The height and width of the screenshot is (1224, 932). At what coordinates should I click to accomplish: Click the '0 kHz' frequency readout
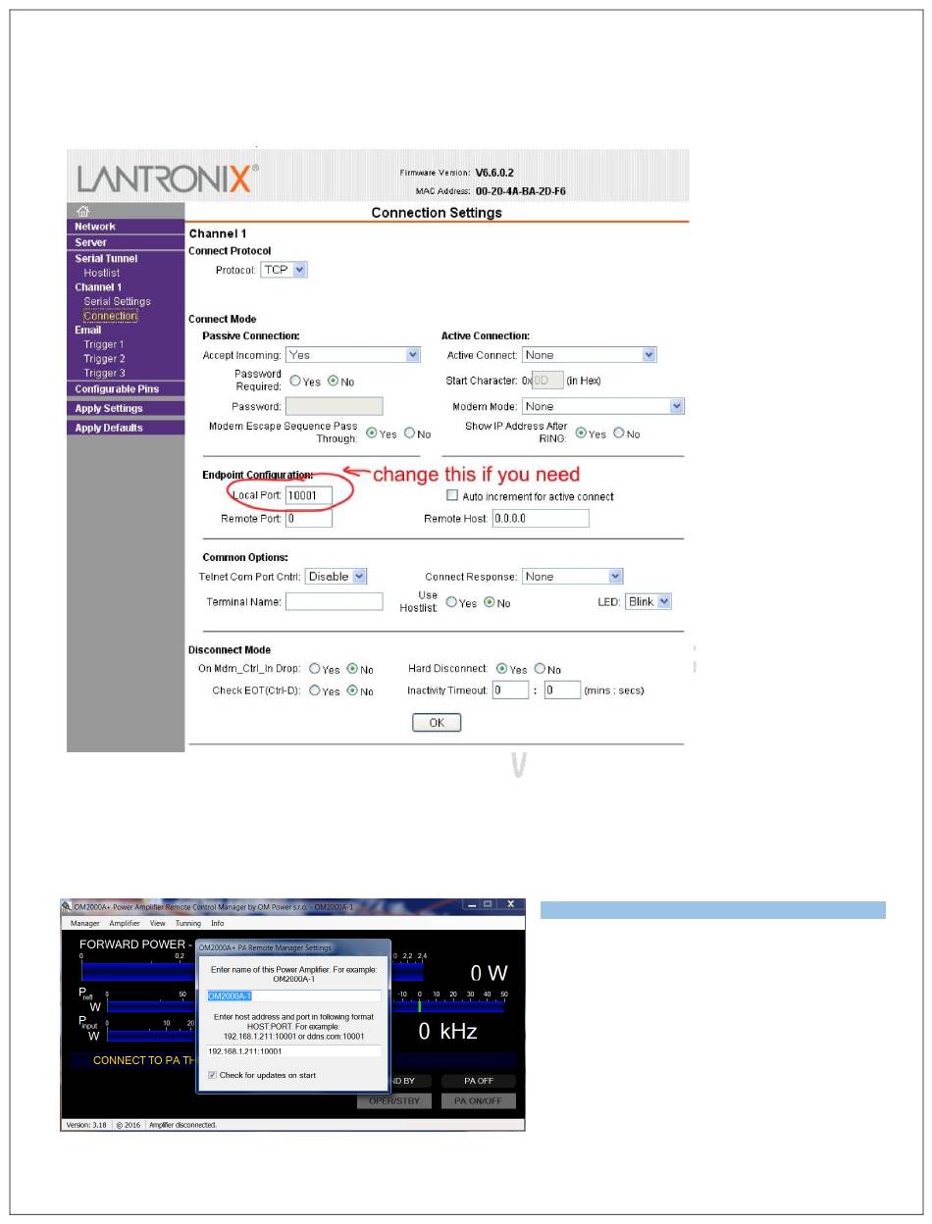447,1031
